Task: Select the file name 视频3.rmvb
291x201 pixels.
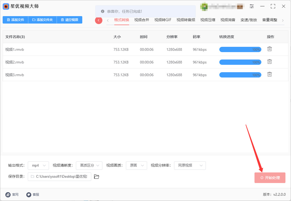Action: click(x=15, y=75)
